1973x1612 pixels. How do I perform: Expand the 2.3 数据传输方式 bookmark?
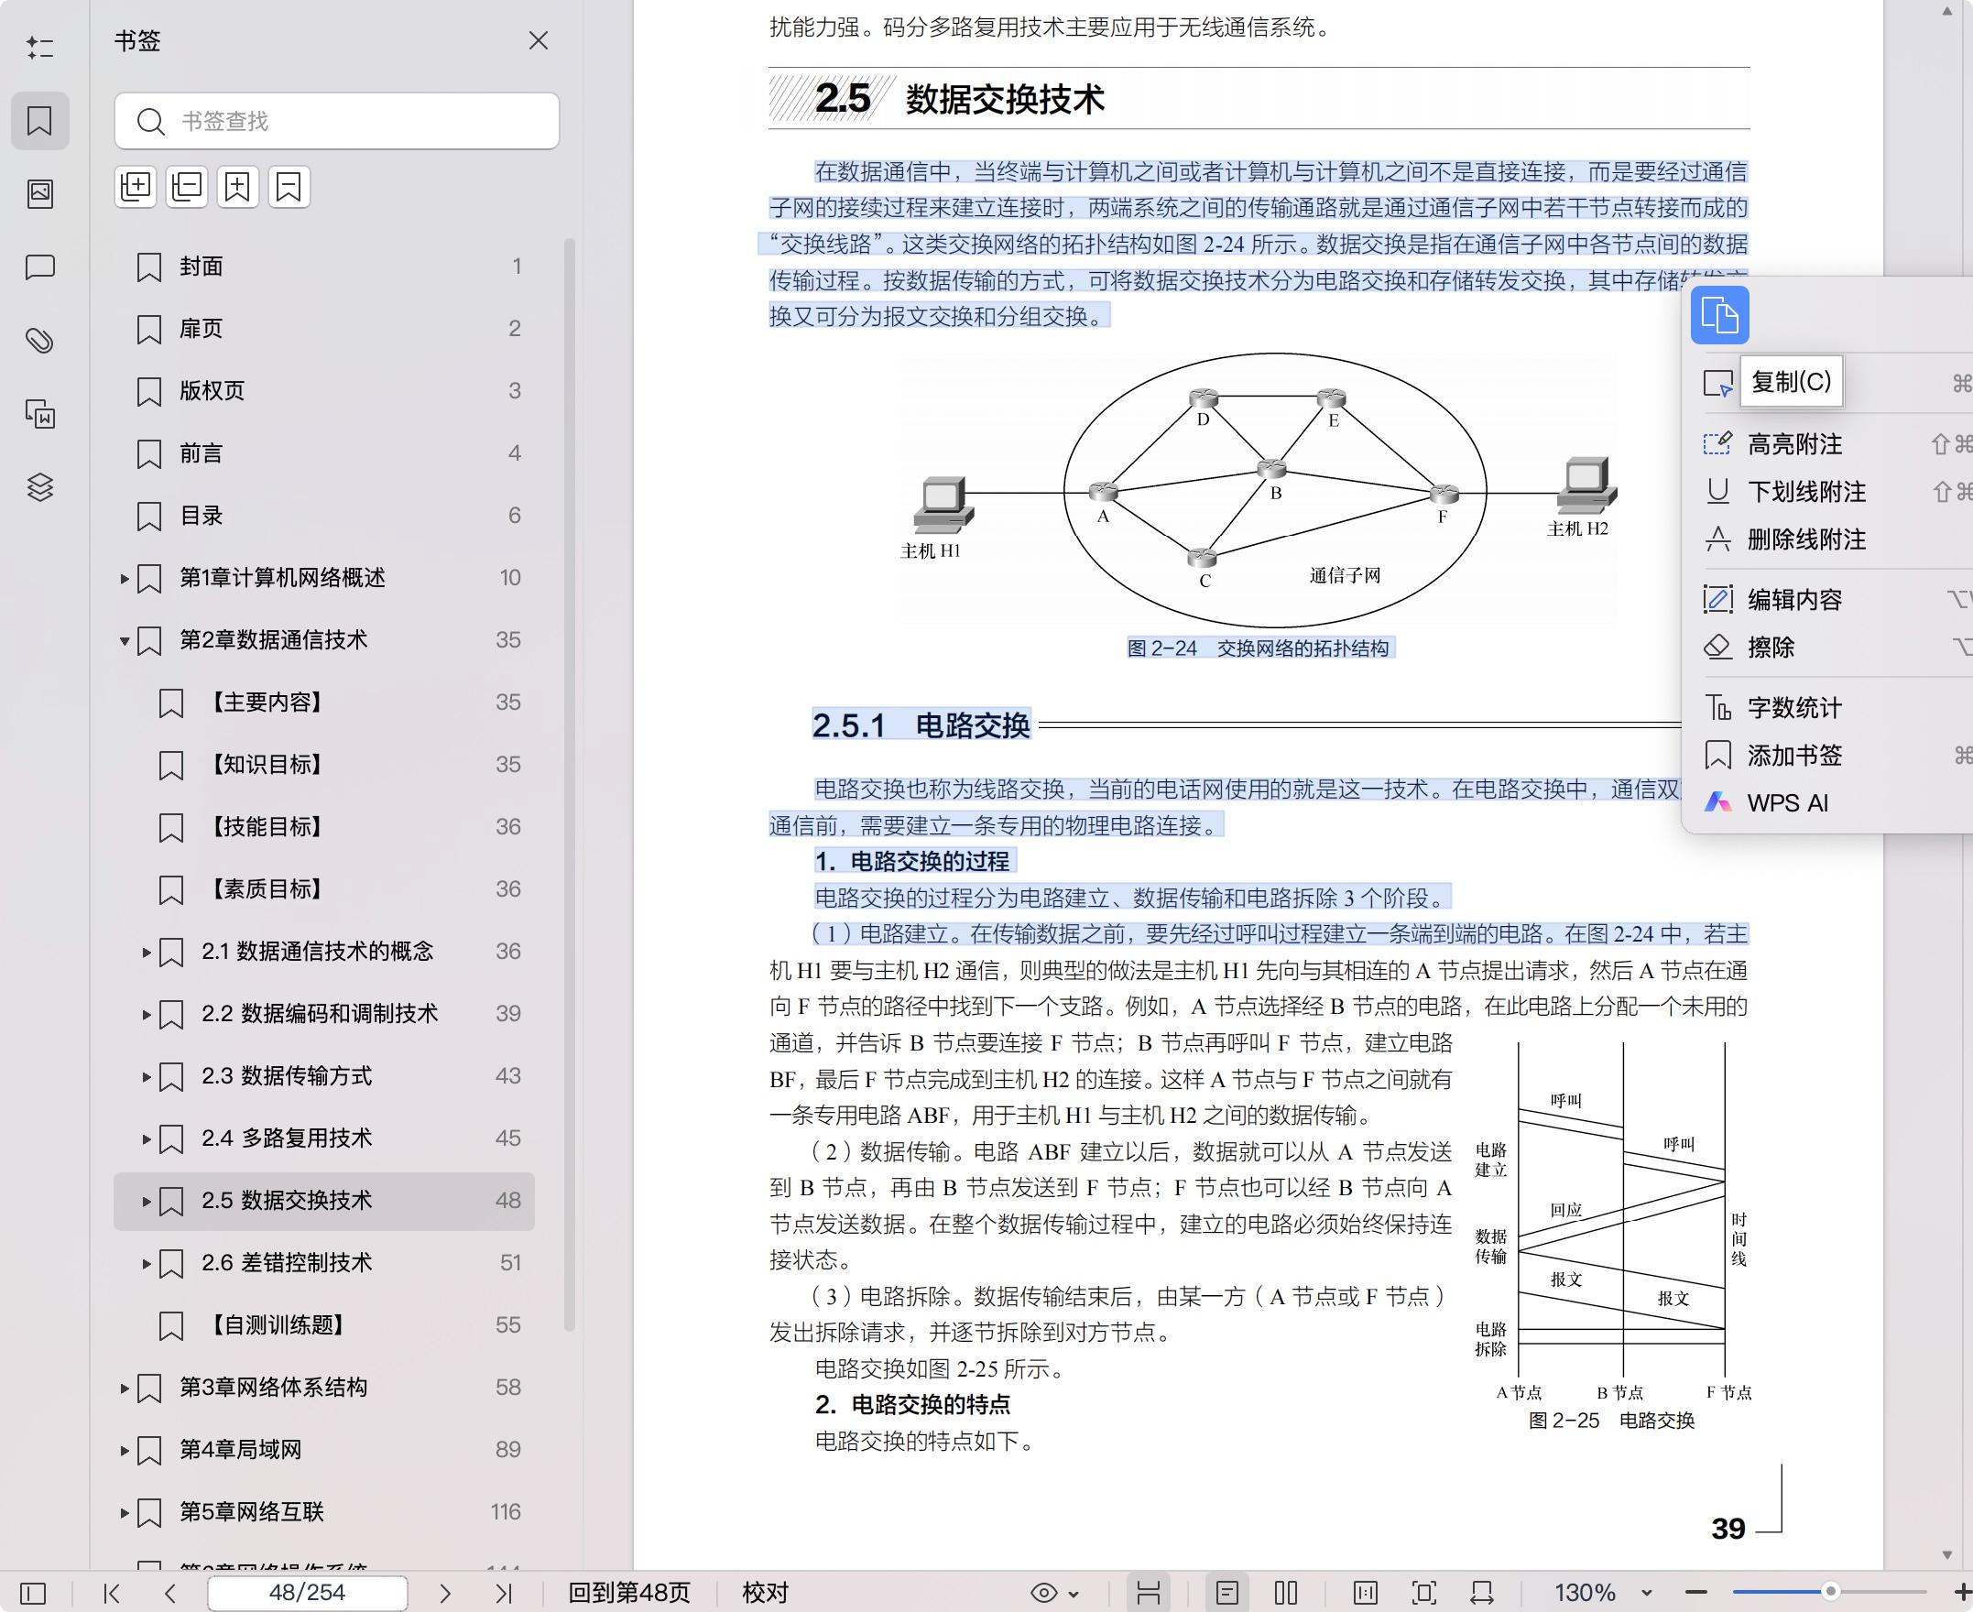coord(147,1076)
